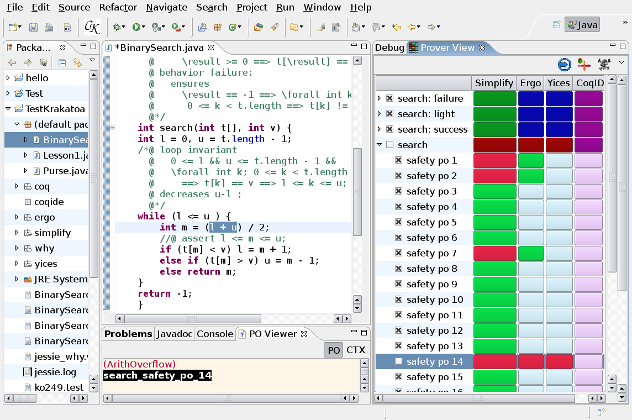Image resolution: width=632 pixels, height=420 pixels.
Task: Click the editor horizontal scrollbar thumb
Action: point(192,319)
